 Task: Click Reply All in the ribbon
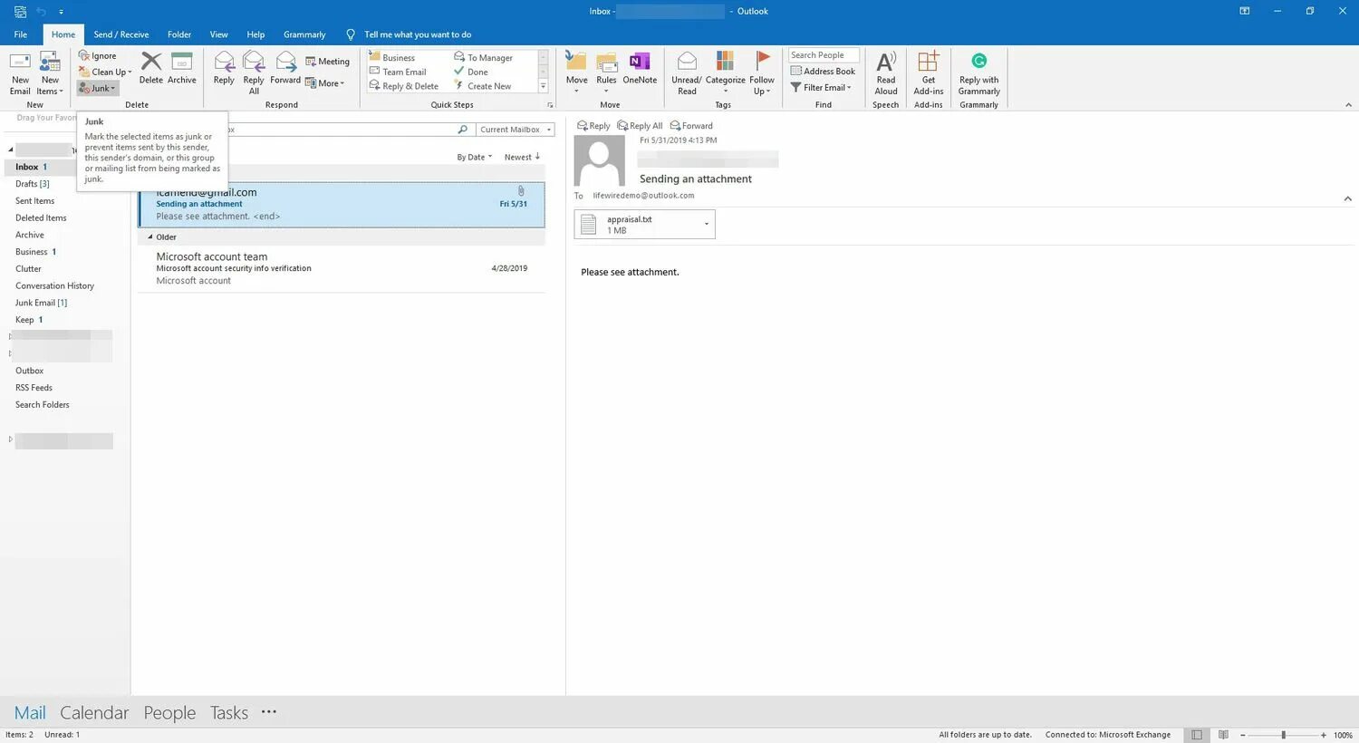pos(254,73)
